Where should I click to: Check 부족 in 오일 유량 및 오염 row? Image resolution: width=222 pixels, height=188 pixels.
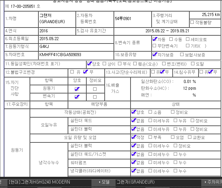click(150, 137)
